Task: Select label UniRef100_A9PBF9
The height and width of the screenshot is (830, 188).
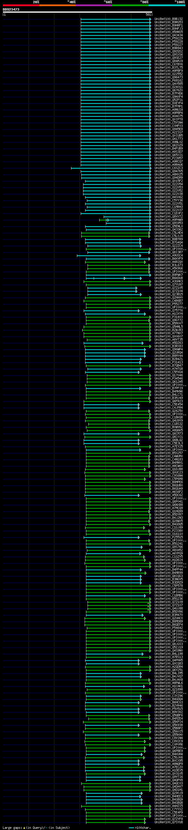Action: [168, 71]
